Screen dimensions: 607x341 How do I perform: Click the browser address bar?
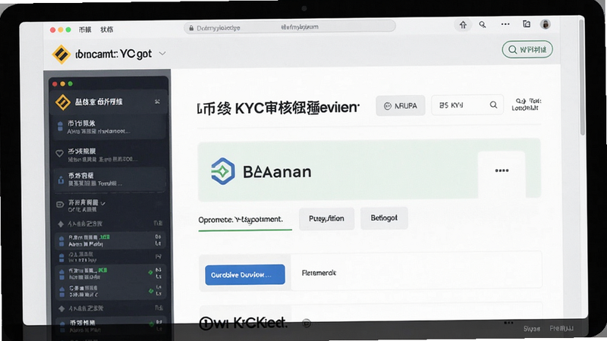pos(290,27)
